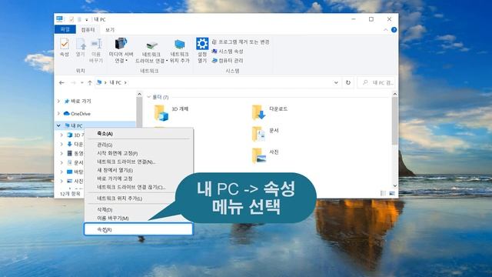Expand the 바로 가기 tree node
Screen dimensions: 492x277
58,101
